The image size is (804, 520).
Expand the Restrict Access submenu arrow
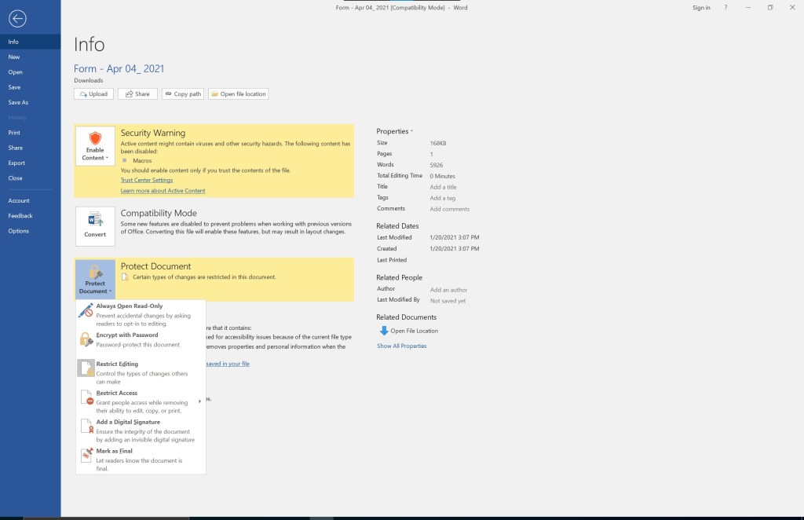pos(199,401)
